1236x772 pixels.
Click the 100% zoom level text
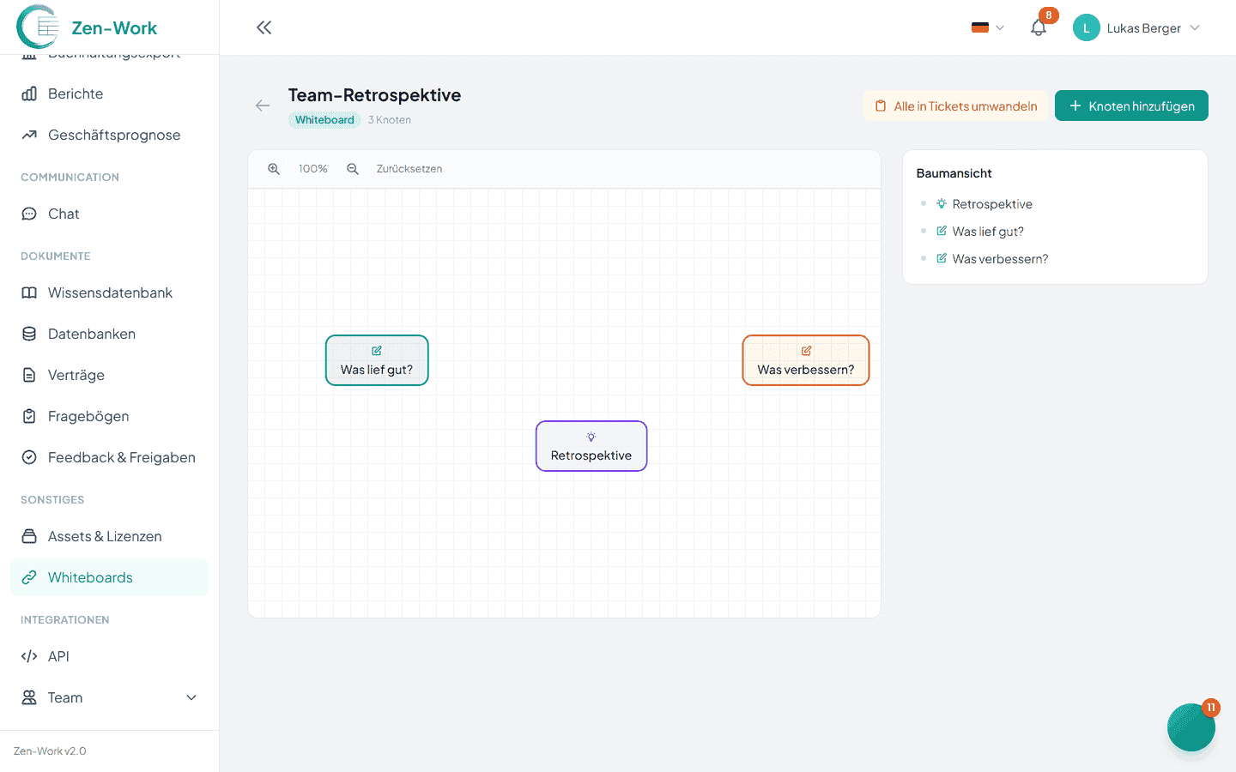click(313, 169)
